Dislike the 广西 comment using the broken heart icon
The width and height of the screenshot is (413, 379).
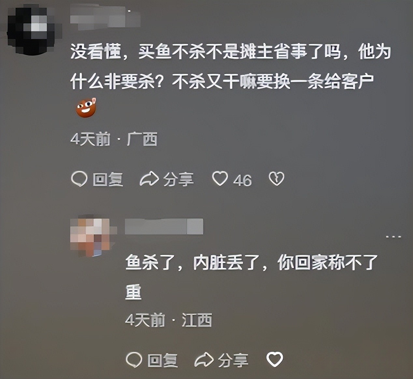[277, 179]
